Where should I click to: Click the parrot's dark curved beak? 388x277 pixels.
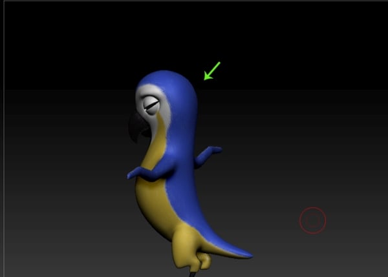(138, 127)
